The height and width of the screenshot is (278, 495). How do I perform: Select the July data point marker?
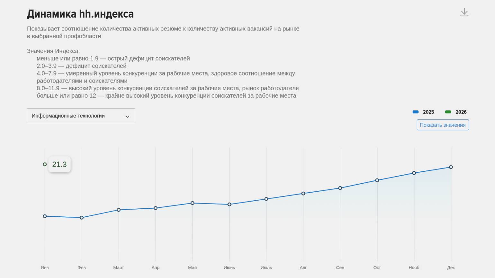[x=266, y=199]
